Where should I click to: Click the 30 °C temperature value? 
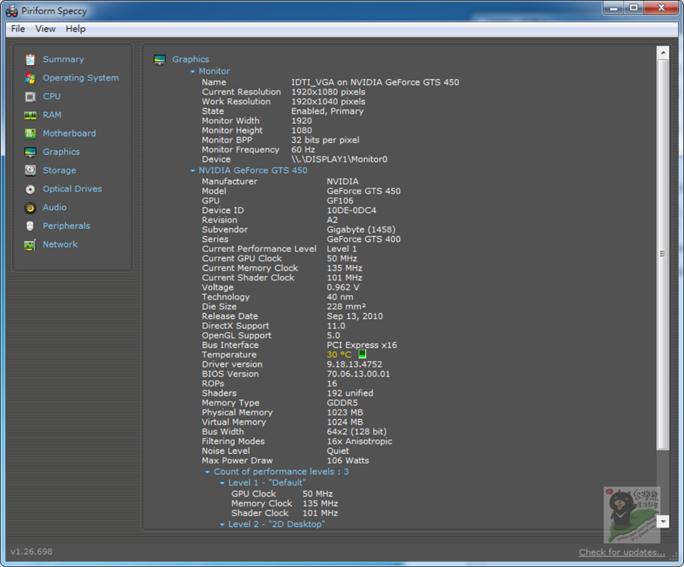339,355
